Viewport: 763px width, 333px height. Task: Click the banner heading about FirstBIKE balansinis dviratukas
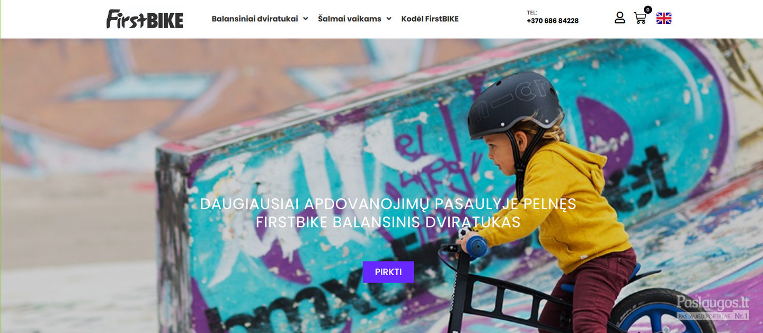(388, 213)
